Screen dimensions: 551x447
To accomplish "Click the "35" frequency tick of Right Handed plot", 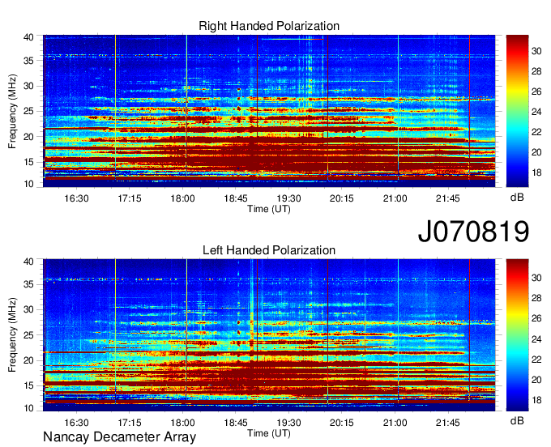I will pos(28,61).
